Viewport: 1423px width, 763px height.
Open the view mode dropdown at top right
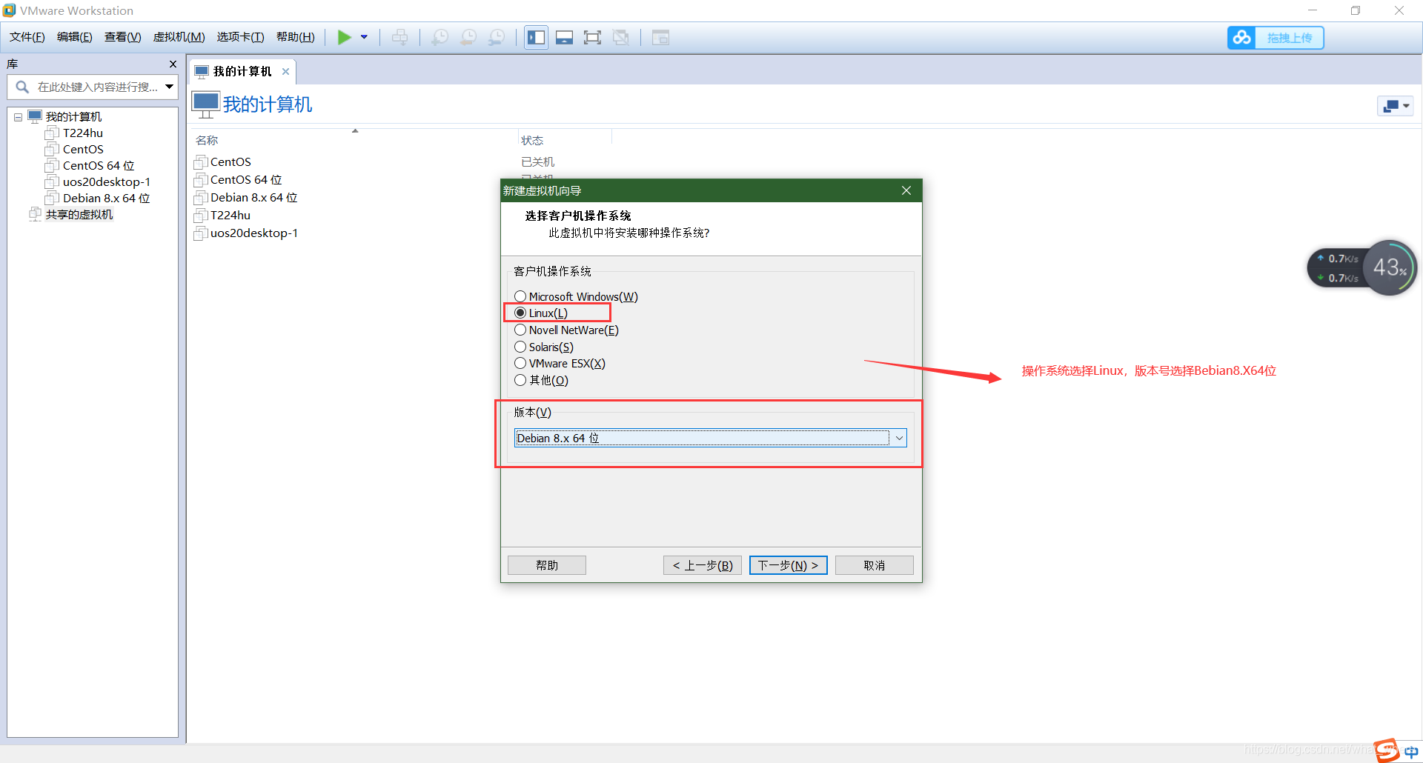point(1396,106)
